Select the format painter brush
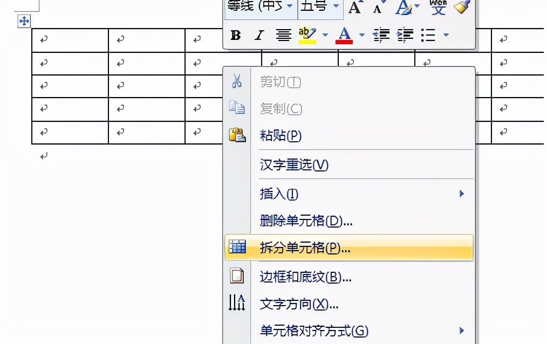 click(462, 7)
